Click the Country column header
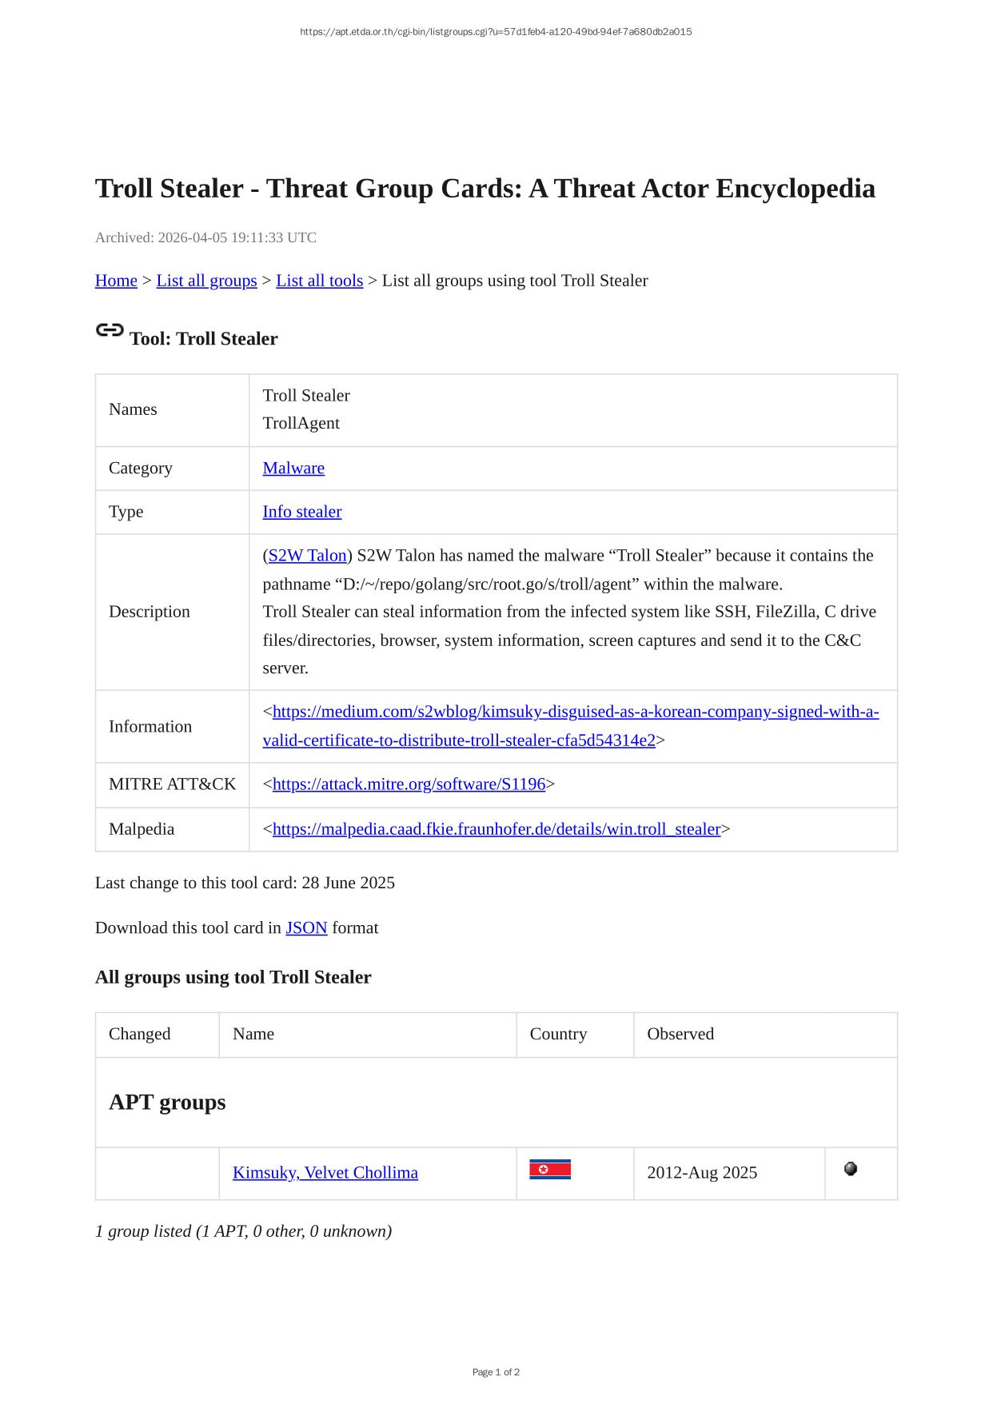The width and height of the screenshot is (993, 1404). (558, 1034)
